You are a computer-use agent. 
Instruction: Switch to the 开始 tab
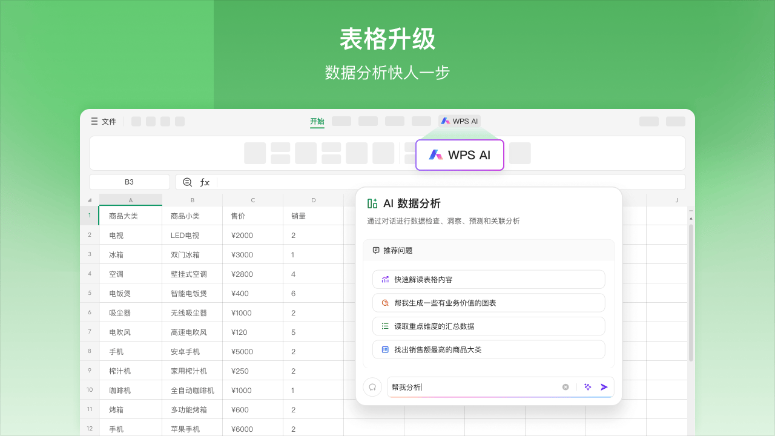click(x=317, y=121)
